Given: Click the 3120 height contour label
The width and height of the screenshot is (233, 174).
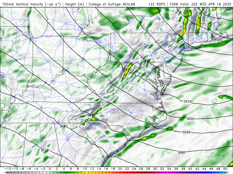Looking at the screenshot, I should point(45,150).
